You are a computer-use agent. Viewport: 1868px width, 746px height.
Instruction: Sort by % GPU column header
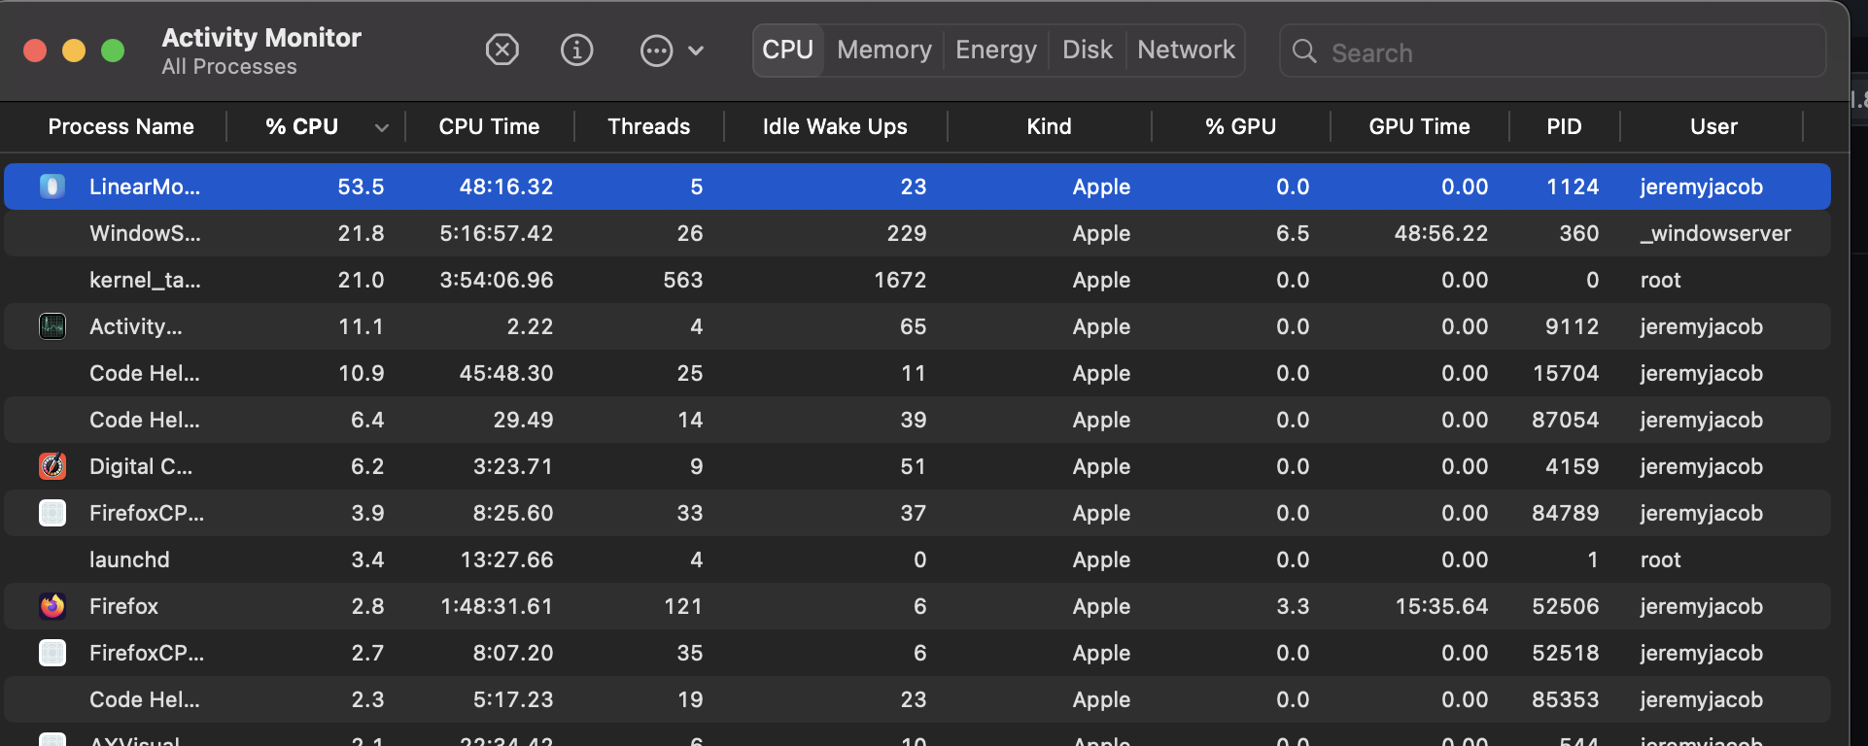(x=1240, y=126)
